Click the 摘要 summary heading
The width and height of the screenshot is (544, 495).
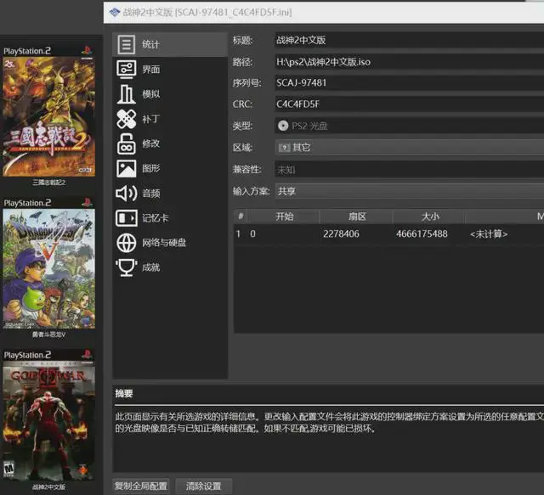pyautogui.click(x=124, y=393)
